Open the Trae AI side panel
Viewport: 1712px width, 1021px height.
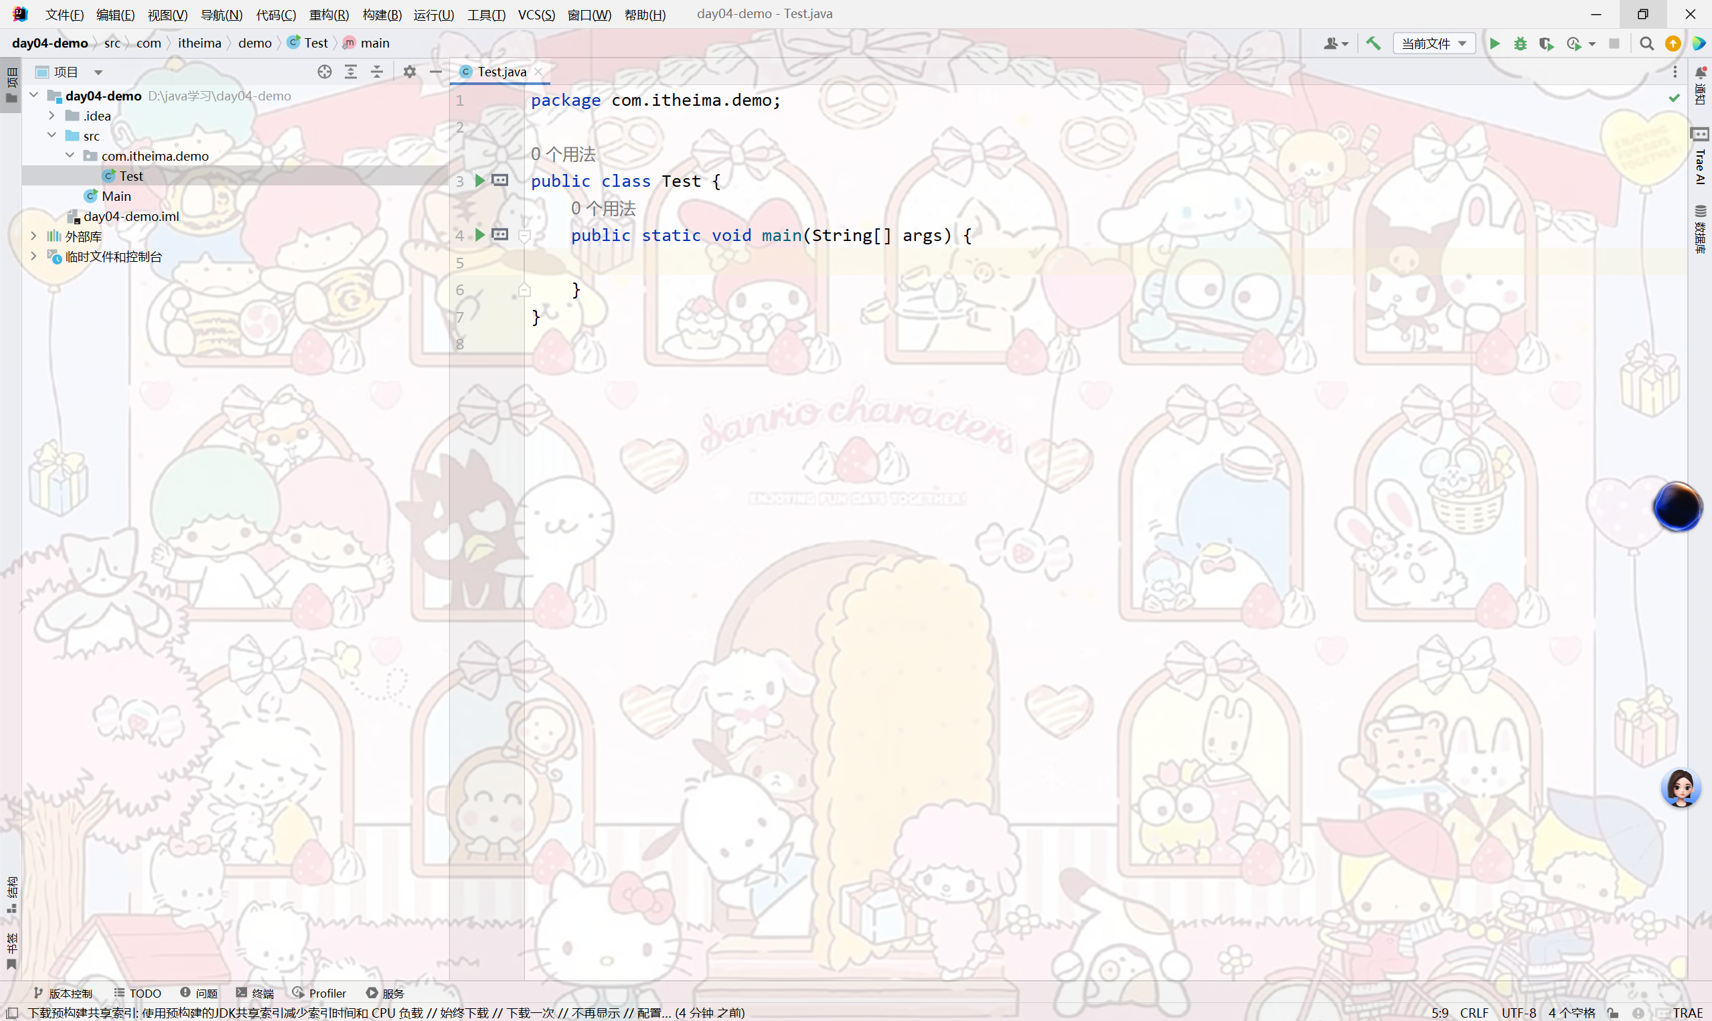coord(1701,156)
